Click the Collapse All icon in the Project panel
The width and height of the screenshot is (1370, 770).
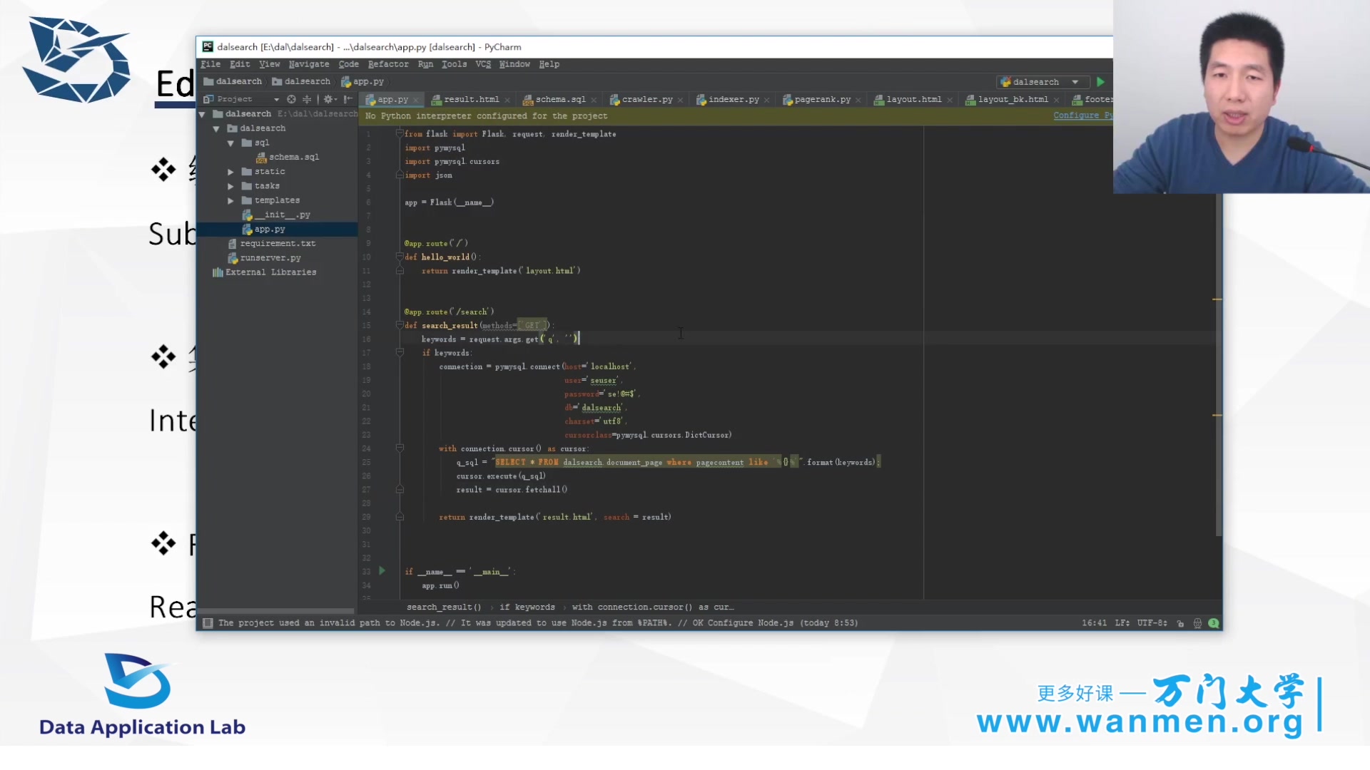click(307, 99)
